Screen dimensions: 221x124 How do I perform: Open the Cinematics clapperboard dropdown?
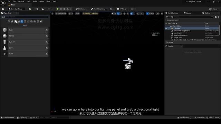[x=43, y=9]
